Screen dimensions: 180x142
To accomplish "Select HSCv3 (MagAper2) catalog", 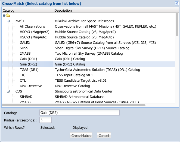I will pyautogui.click(x=35, y=32).
